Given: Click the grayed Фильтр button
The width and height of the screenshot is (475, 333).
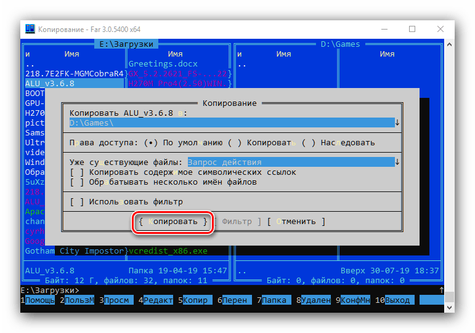Looking at the screenshot, I should (237, 222).
